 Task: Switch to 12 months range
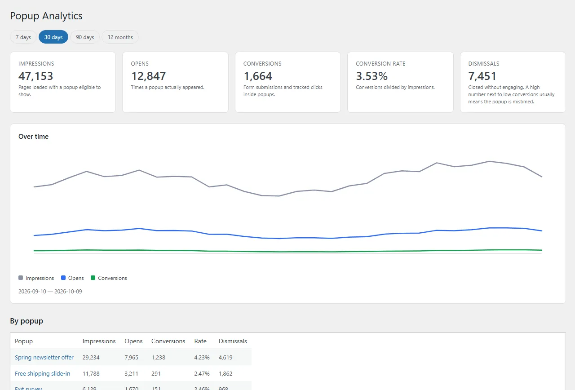pos(120,37)
